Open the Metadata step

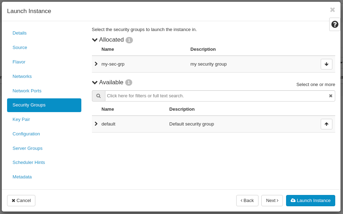pyautogui.click(x=22, y=177)
